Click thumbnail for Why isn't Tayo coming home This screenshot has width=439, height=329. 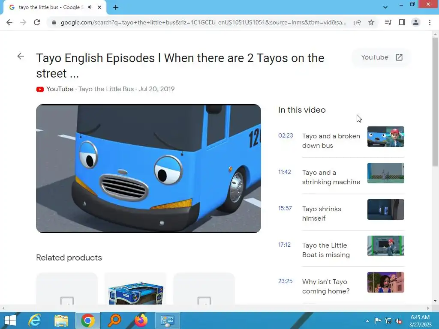pos(385,282)
